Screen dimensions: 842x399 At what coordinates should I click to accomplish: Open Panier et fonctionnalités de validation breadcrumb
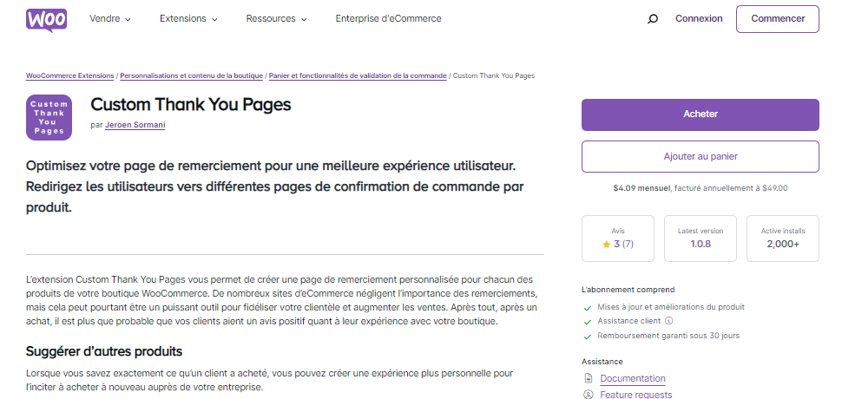pyautogui.click(x=358, y=75)
